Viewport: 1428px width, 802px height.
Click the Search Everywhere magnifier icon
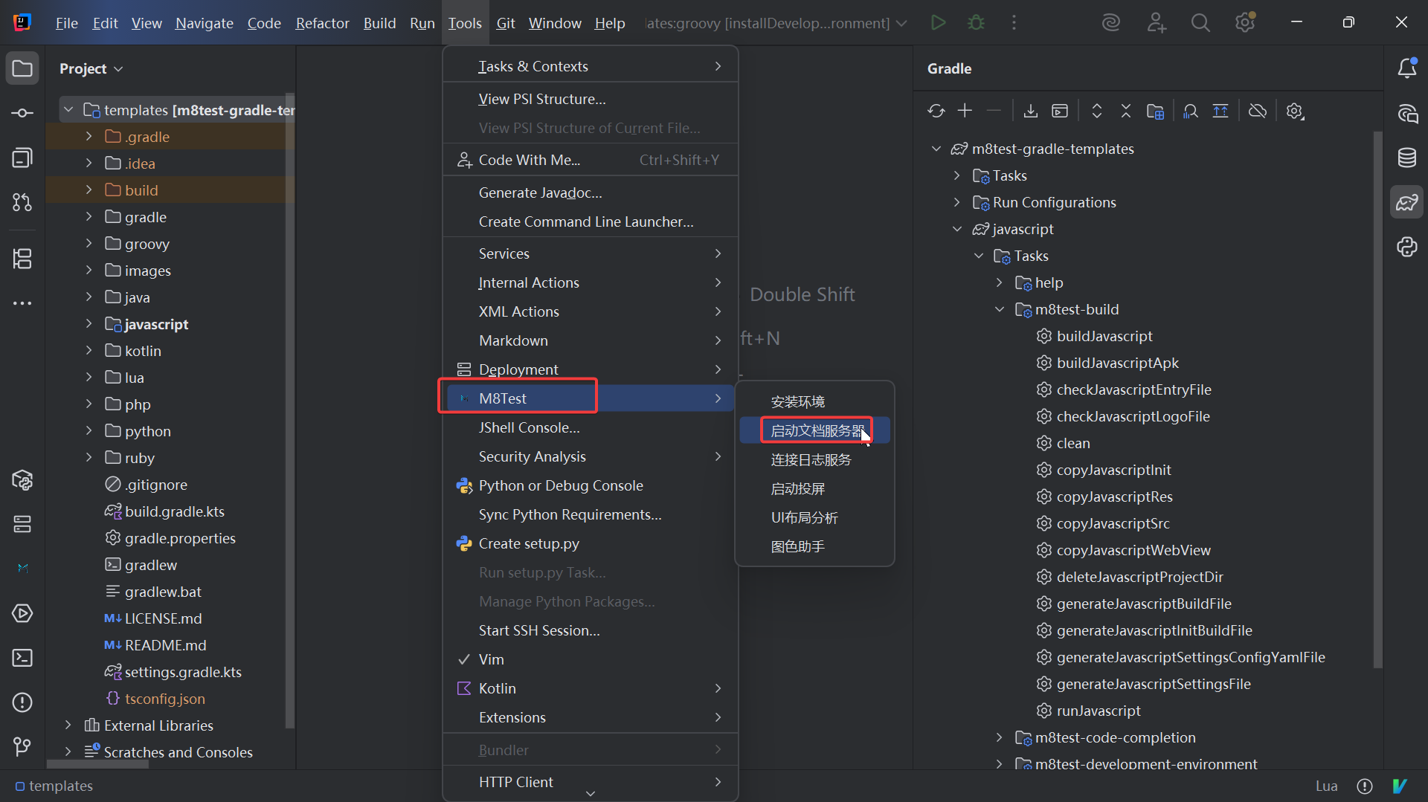(1200, 23)
